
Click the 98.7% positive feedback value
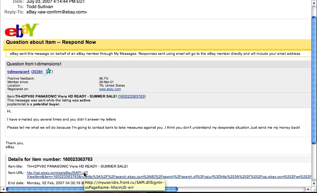[104, 78]
